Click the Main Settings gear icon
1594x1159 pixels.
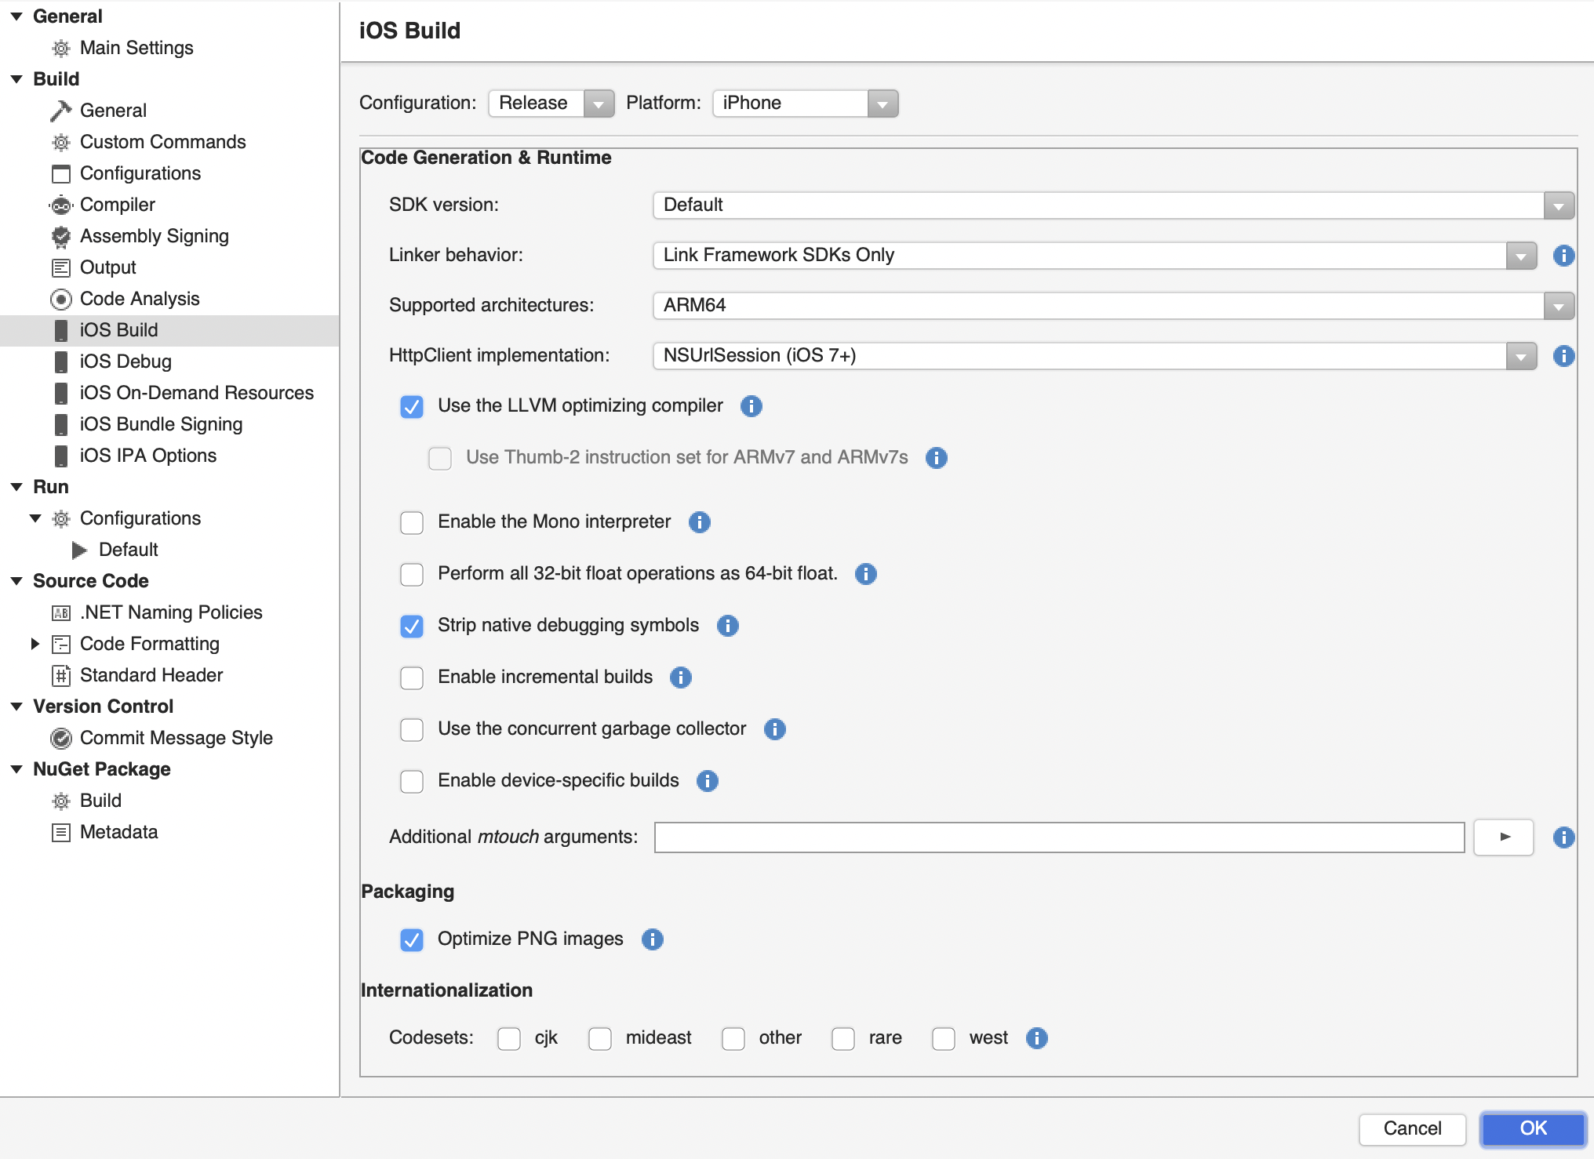(x=60, y=48)
